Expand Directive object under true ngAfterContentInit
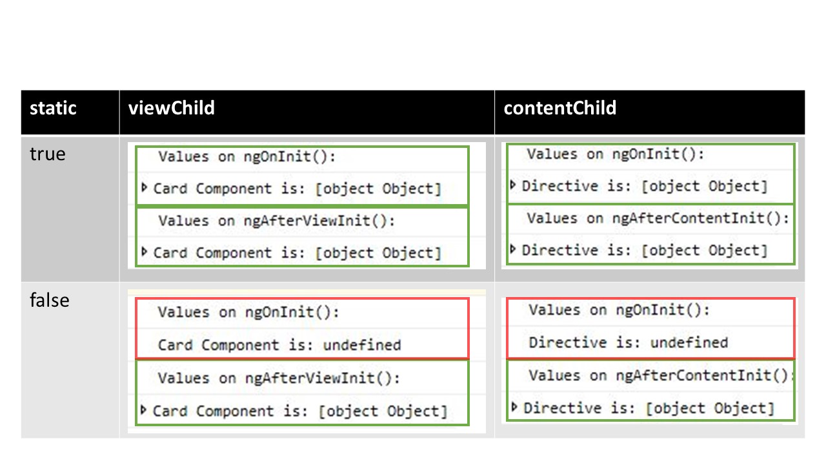This screenshot has height=465, width=826. click(x=513, y=249)
